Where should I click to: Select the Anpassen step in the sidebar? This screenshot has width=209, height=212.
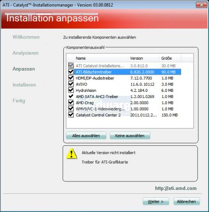[24, 69]
